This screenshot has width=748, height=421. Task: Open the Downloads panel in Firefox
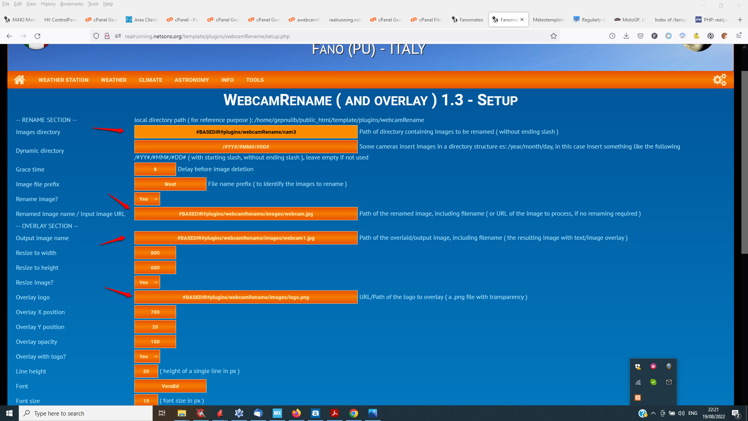click(626, 36)
